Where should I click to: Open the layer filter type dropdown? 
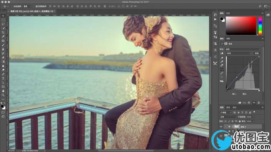[x=226, y=113]
